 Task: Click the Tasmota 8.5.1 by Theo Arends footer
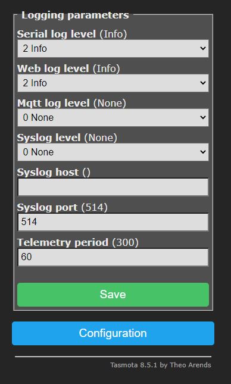click(x=161, y=365)
